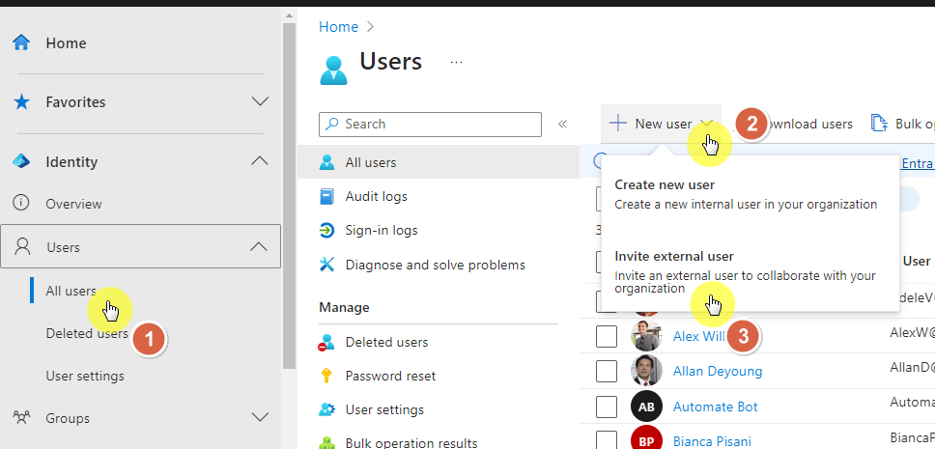
Task: Click the large Users page header icon
Action: [334, 70]
